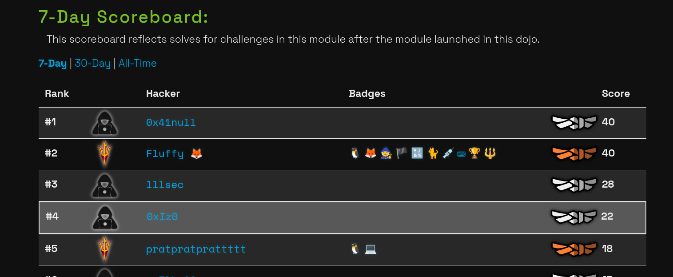Switch to the All-Time scoreboard
673x277 pixels.
(x=137, y=63)
